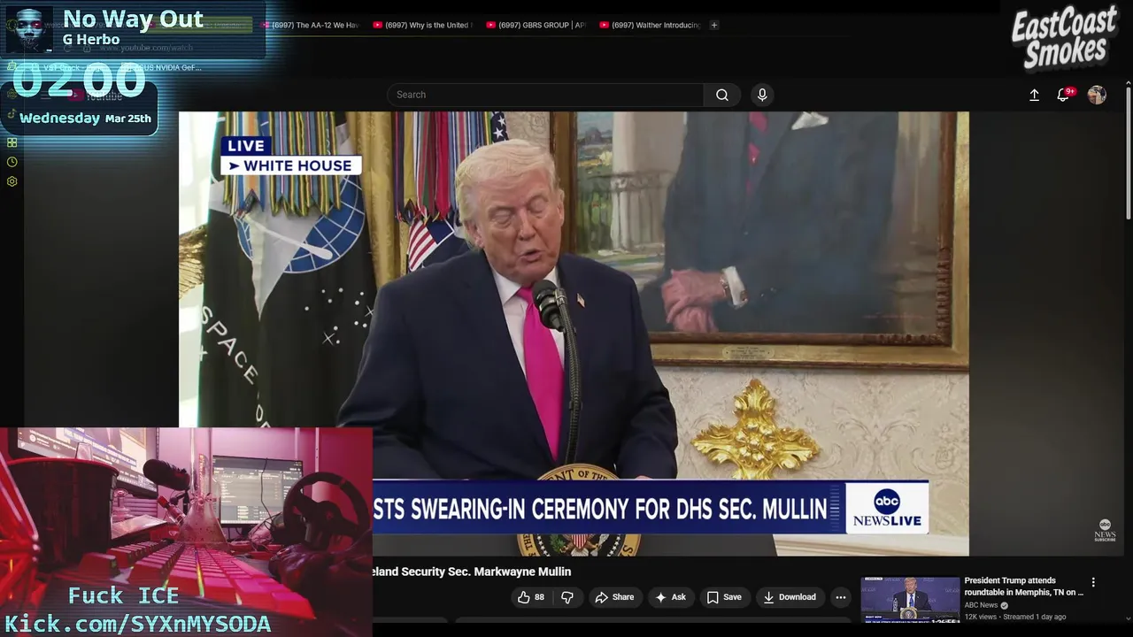This screenshot has width=1133, height=637.
Task: Click the gear settings sidebar icon
Action: [12, 181]
